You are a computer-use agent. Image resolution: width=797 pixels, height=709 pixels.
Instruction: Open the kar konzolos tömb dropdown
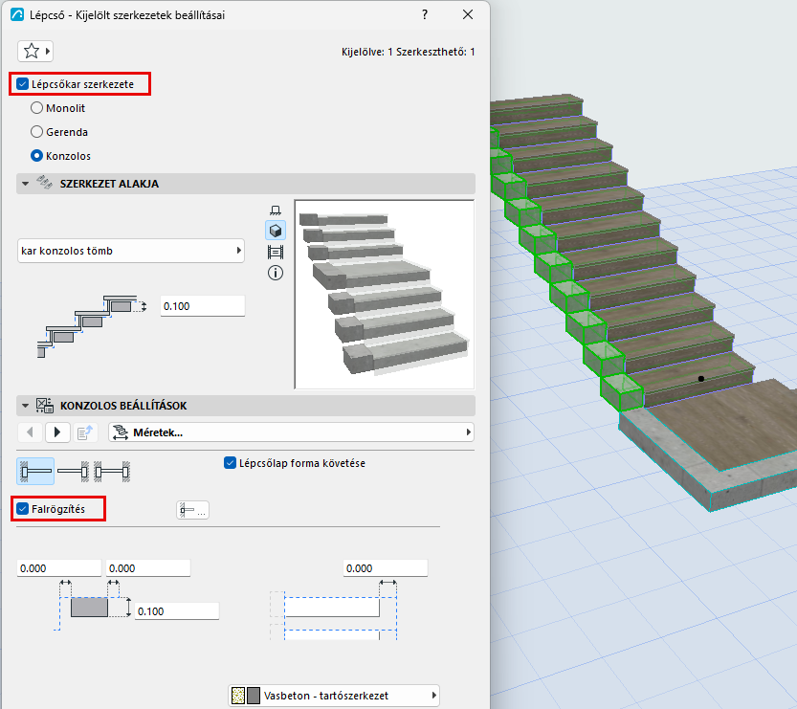131,251
